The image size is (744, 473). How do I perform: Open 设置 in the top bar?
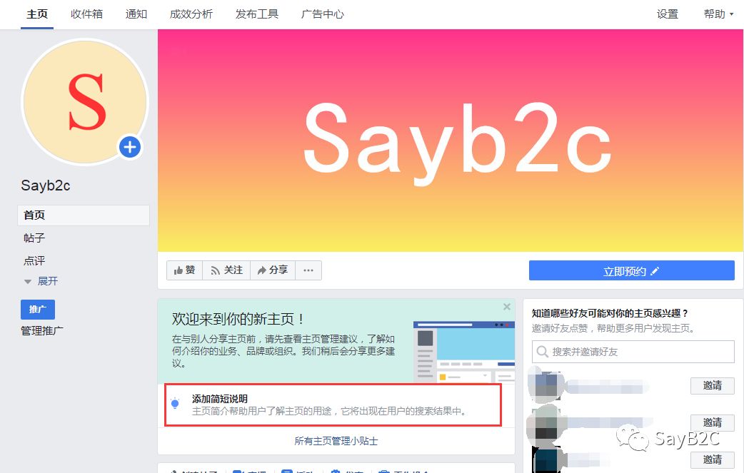667,14
